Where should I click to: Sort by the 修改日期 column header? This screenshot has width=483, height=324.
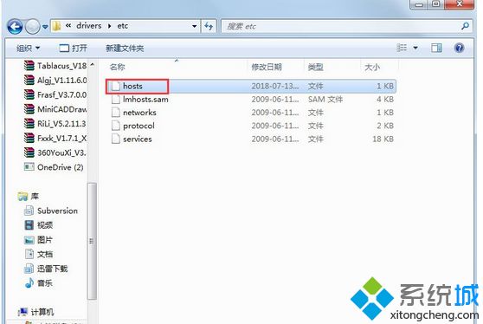(267, 67)
